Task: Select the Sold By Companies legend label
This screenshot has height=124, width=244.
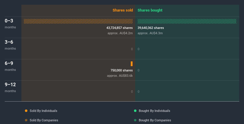Action: [44, 120]
